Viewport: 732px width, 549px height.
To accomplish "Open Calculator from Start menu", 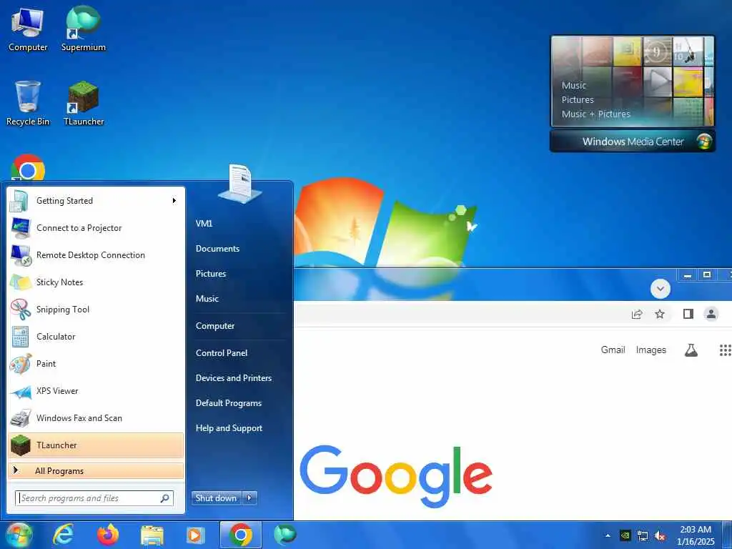I will (96, 336).
